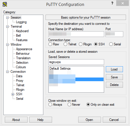130x126 pixels.
Task: Open the Bell settings category
Action: tap(18, 36)
